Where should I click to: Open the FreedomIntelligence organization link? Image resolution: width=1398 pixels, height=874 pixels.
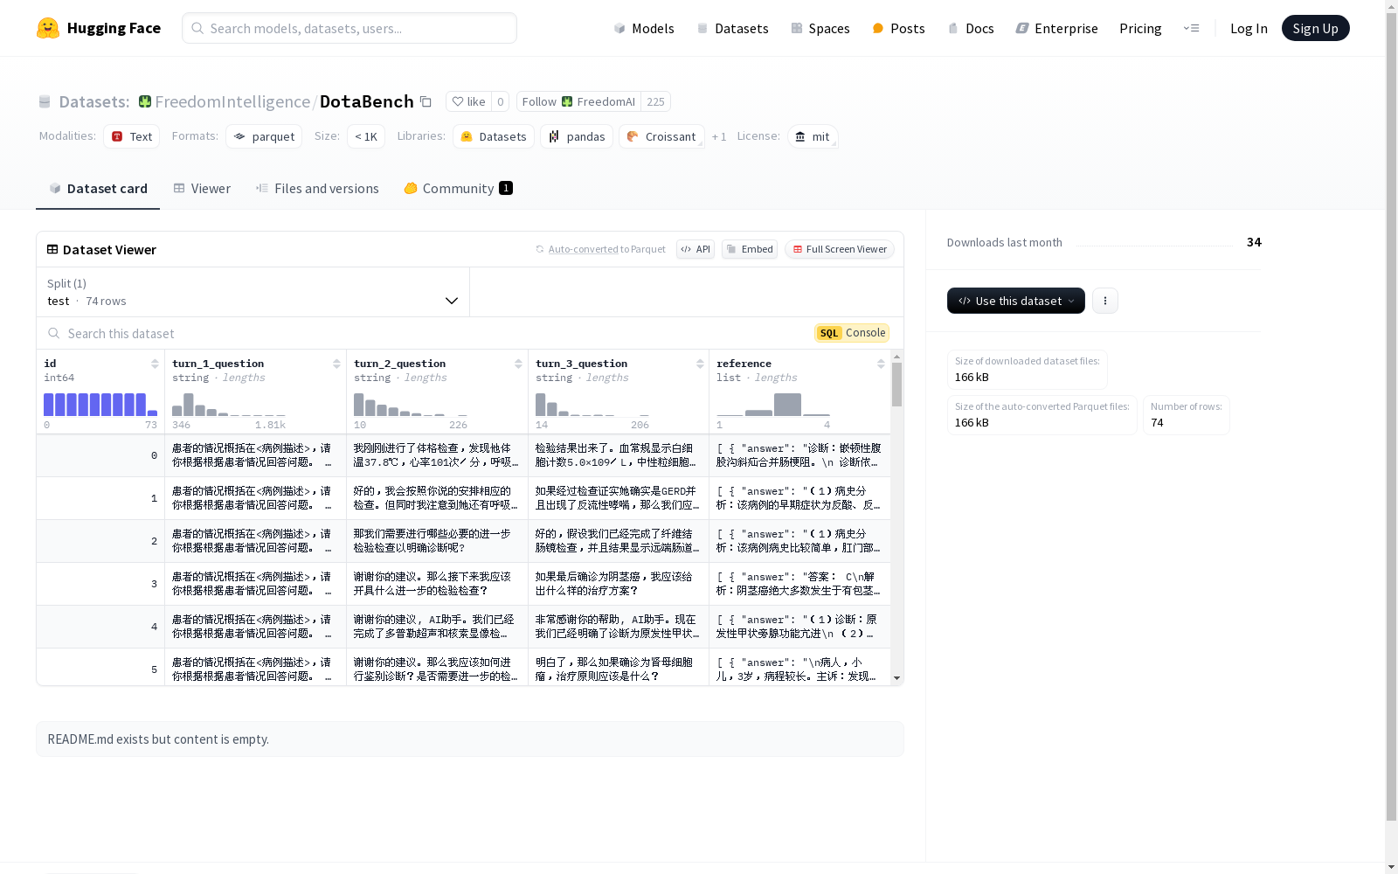(232, 101)
